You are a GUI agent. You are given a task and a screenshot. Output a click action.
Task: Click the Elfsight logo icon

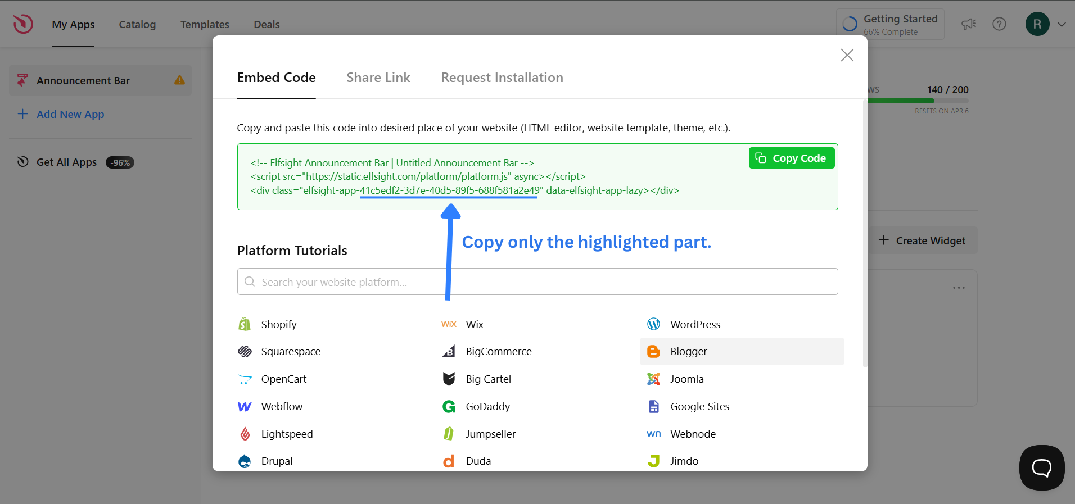[x=23, y=24]
